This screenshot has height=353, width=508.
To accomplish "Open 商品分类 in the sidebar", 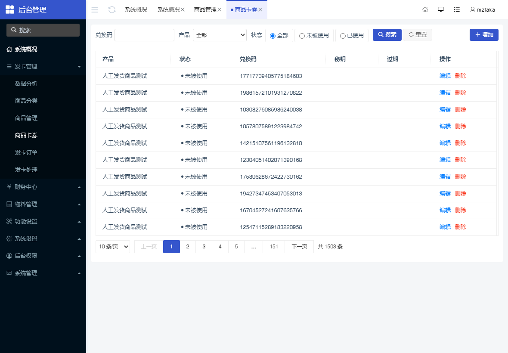I will 26,101.
